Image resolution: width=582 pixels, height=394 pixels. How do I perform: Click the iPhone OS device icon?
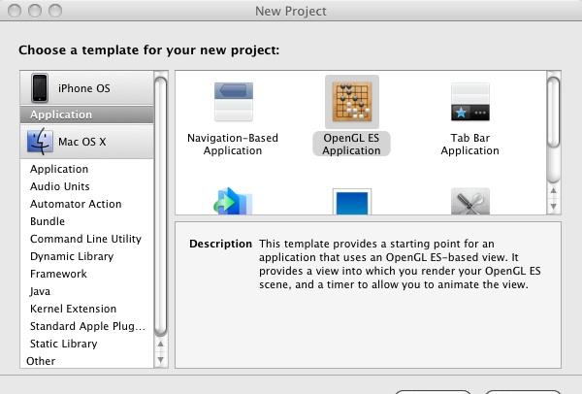(40, 88)
